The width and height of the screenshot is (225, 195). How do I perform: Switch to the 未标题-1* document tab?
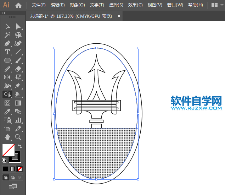point(71,16)
